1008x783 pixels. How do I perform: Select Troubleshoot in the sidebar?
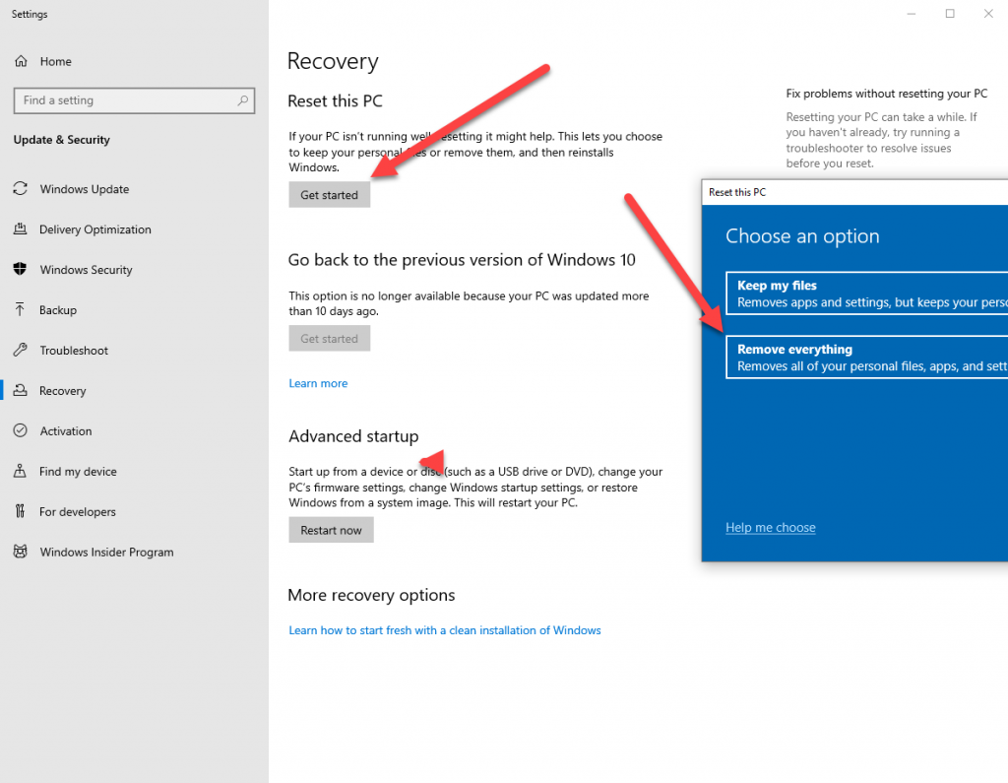[74, 351]
